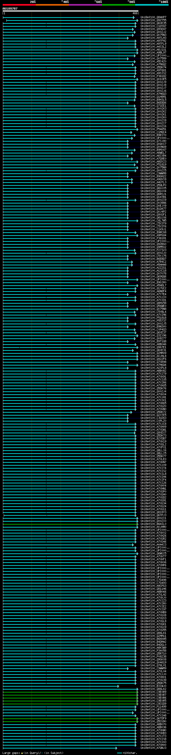171x755 pixels.
Task: Click label UniRef100_Q002J2
Action: (153, 32)
